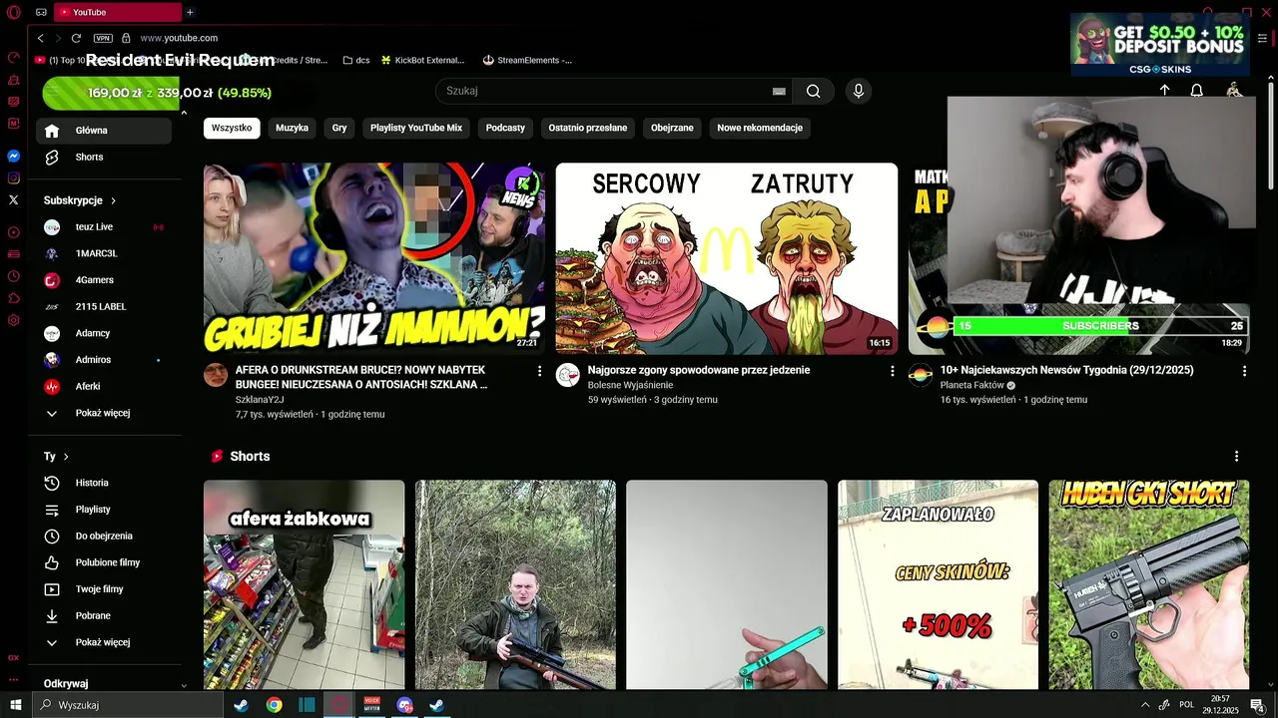Open 4Gamers subscription channel
Viewport: 1278px width, 718px height.
(105, 280)
